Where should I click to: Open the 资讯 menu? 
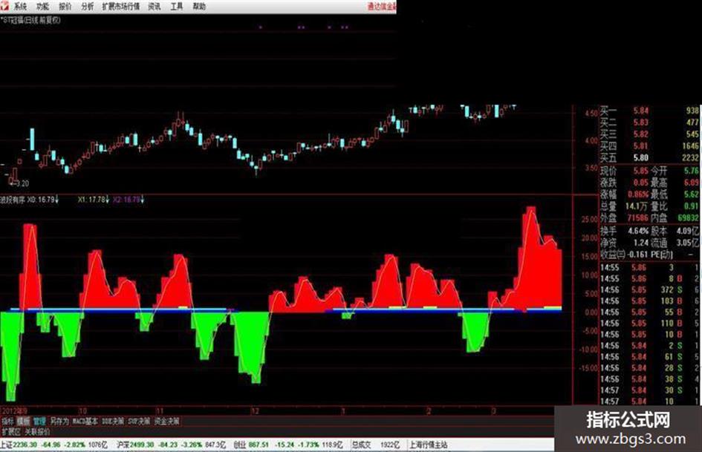click(x=155, y=6)
